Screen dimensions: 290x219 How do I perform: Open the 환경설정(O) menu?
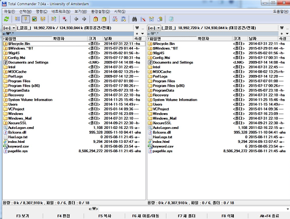[100, 12]
